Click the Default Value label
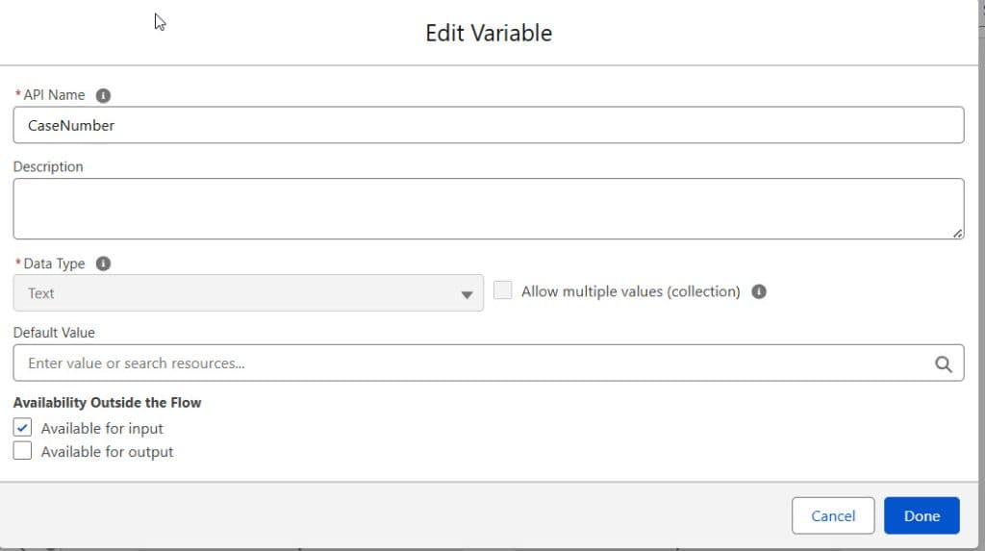The width and height of the screenshot is (985, 551). pos(54,333)
